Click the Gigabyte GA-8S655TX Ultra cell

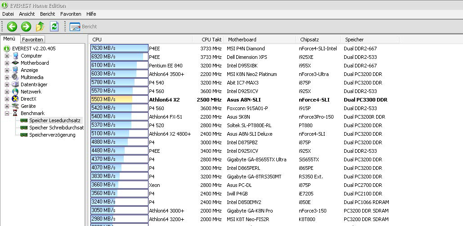[x=256, y=160]
